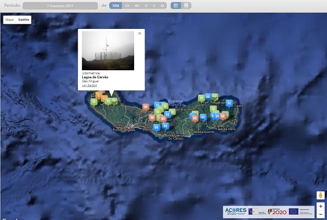Switch to Mapa view
Viewport: 327px width, 220px height.
click(x=10, y=20)
